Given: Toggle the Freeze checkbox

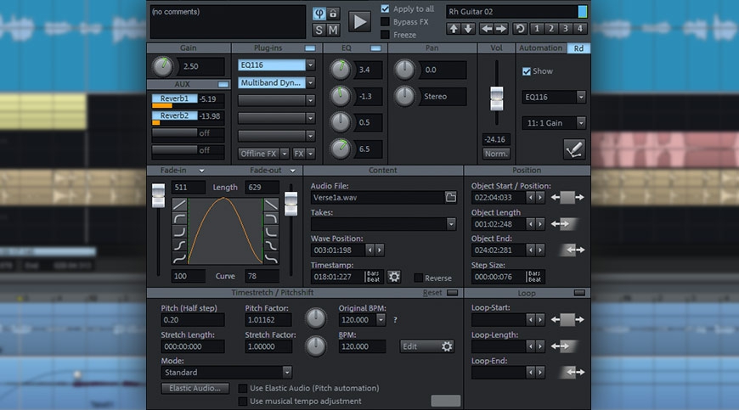Looking at the screenshot, I should (386, 35).
